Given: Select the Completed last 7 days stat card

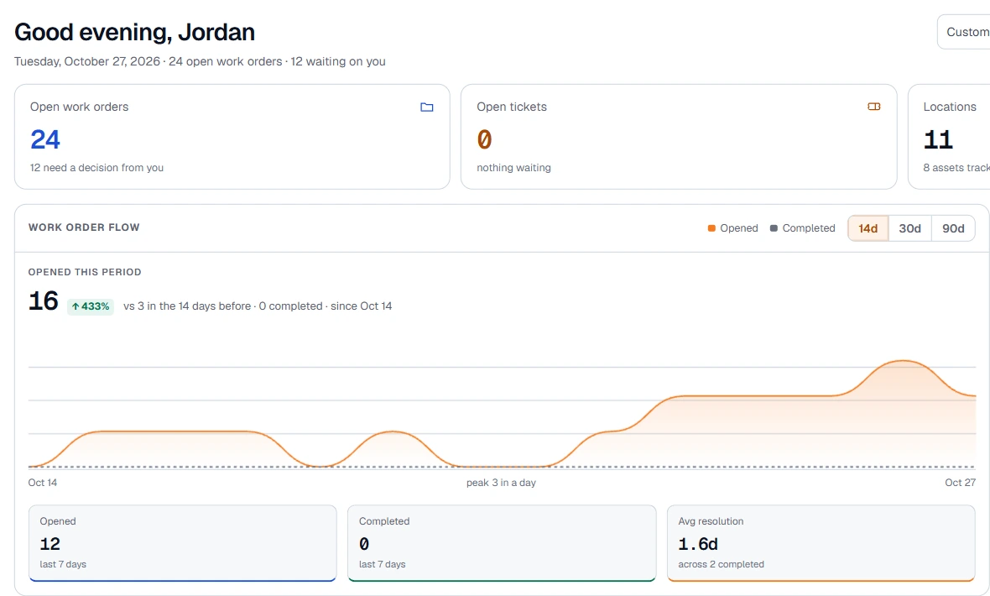Looking at the screenshot, I should (502, 543).
